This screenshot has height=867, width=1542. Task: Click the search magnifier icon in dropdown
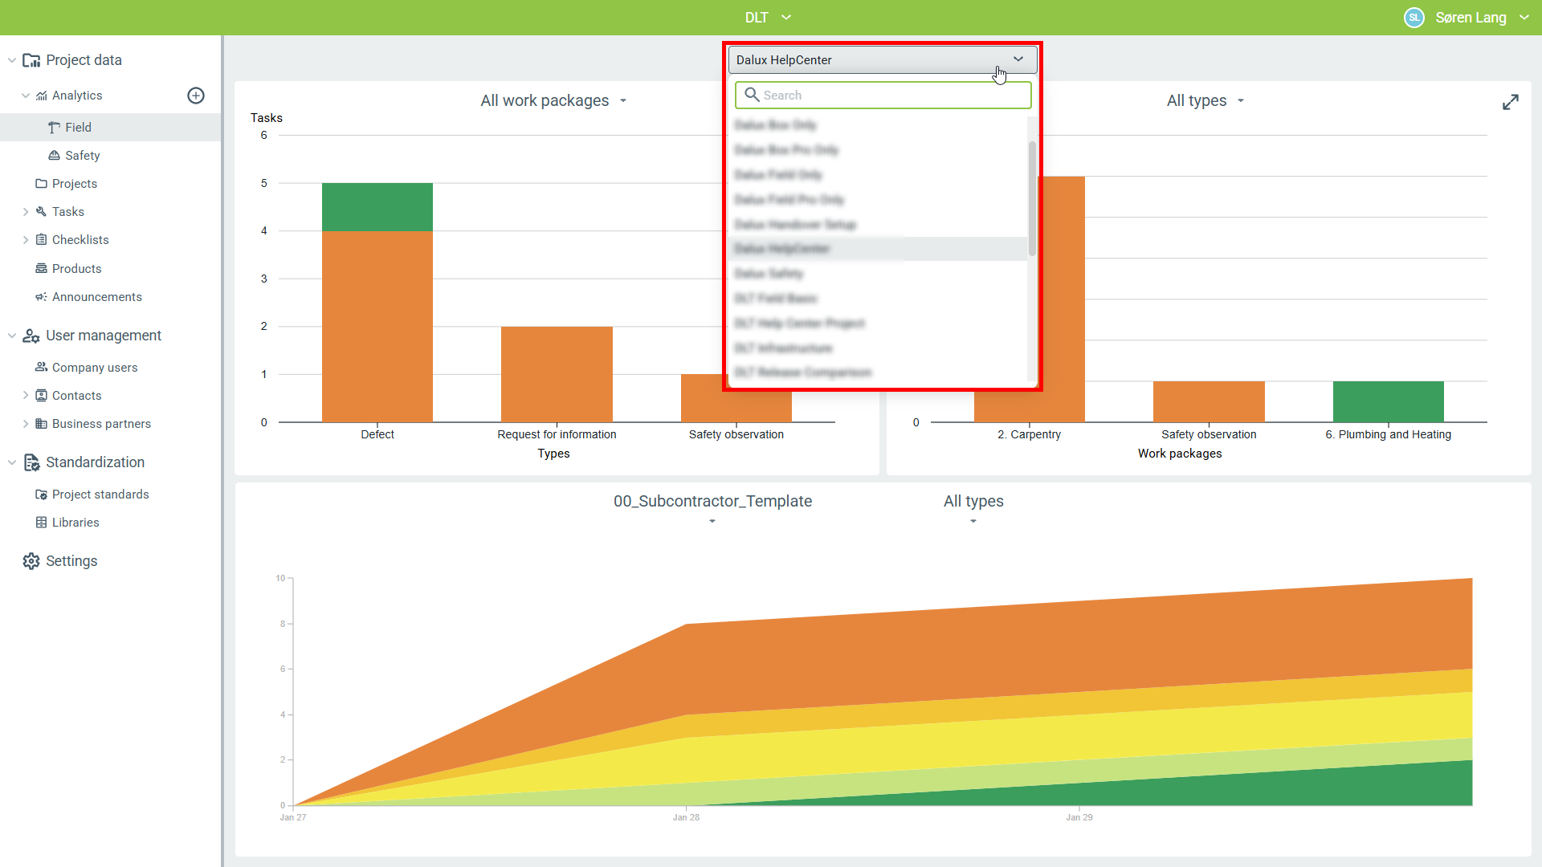752,95
